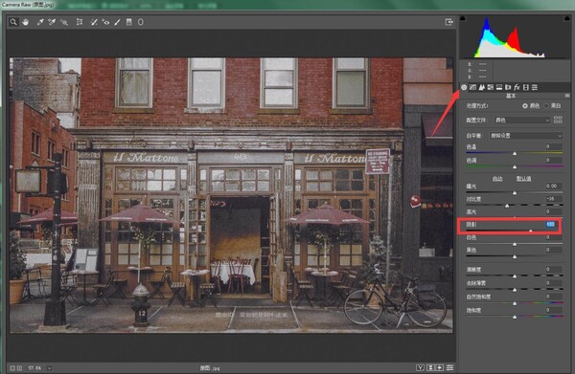Select the Radial Filter tool

coord(141,22)
